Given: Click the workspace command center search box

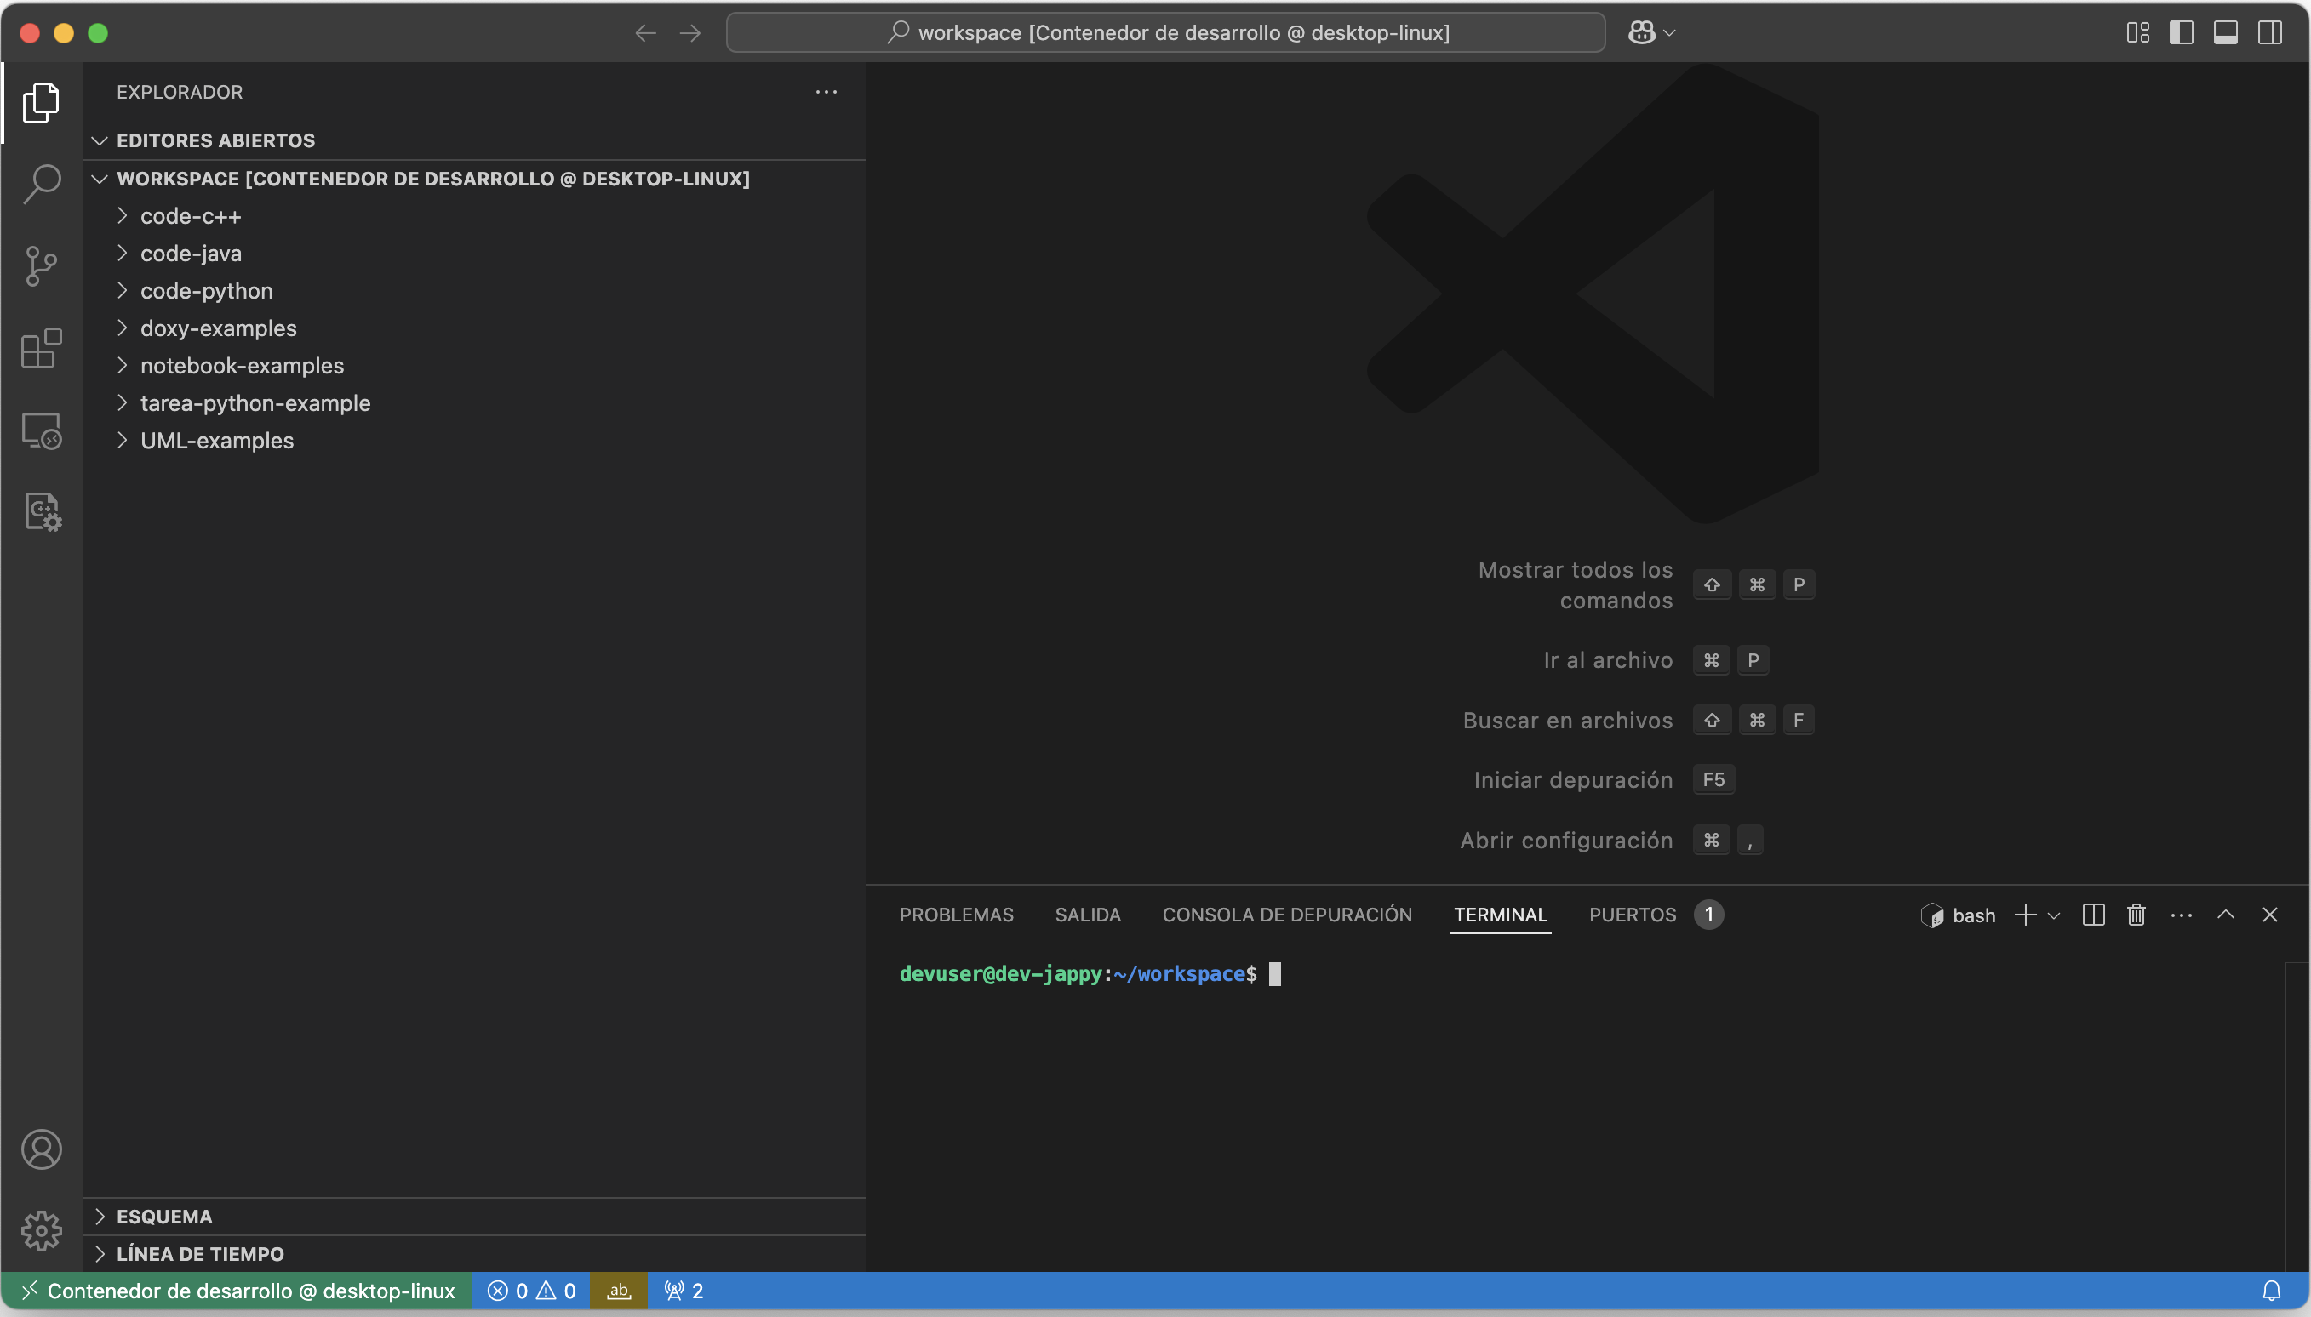Looking at the screenshot, I should [x=1165, y=33].
